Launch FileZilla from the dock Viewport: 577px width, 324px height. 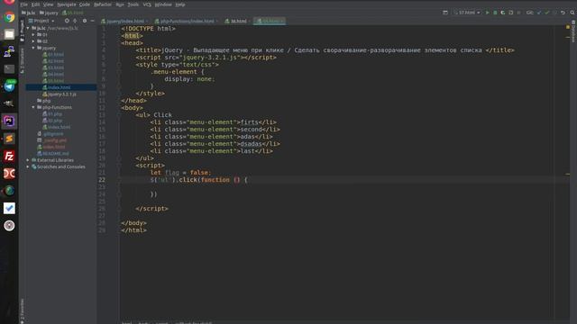pos(9,156)
